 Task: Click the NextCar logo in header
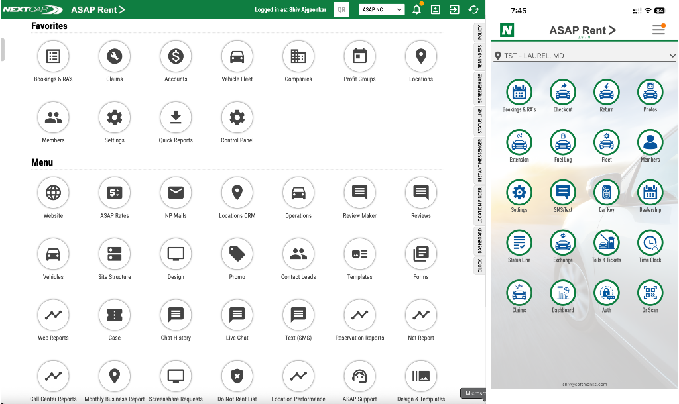click(x=32, y=10)
